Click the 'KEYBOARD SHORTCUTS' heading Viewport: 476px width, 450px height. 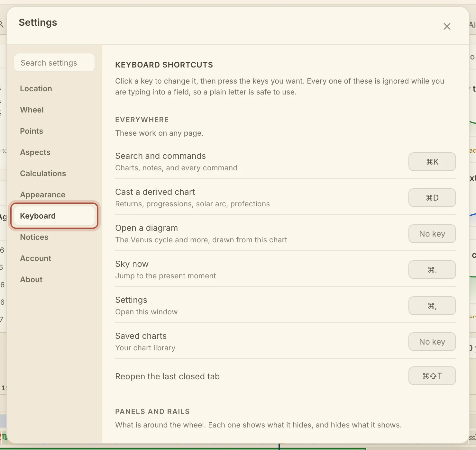[x=164, y=65]
